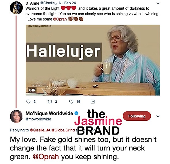170x164 pixels.
Task: Toggle the red Following button
Action: [137, 116]
